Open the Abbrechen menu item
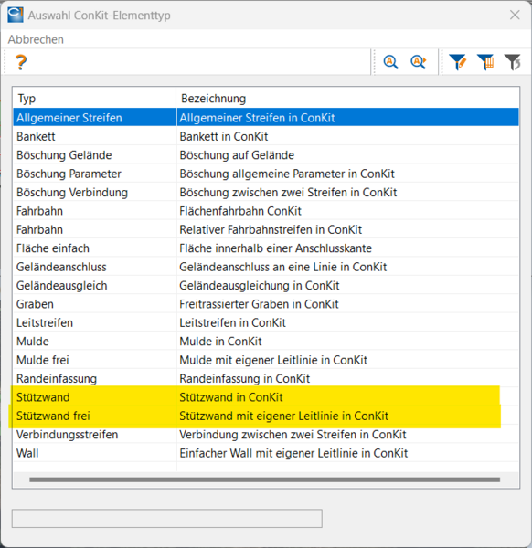This screenshot has width=532, height=548. click(x=36, y=39)
